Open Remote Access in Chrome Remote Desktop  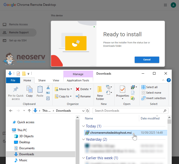pyautogui.click(x=18, y=25)
